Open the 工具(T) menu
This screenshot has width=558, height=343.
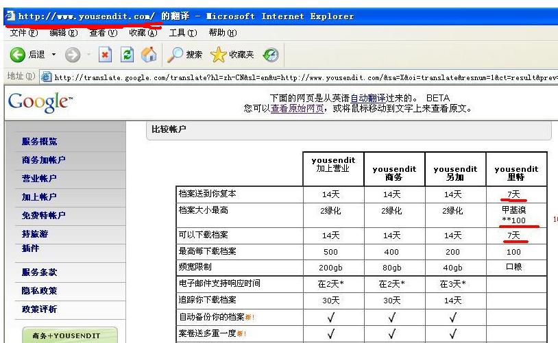point(183,33)
